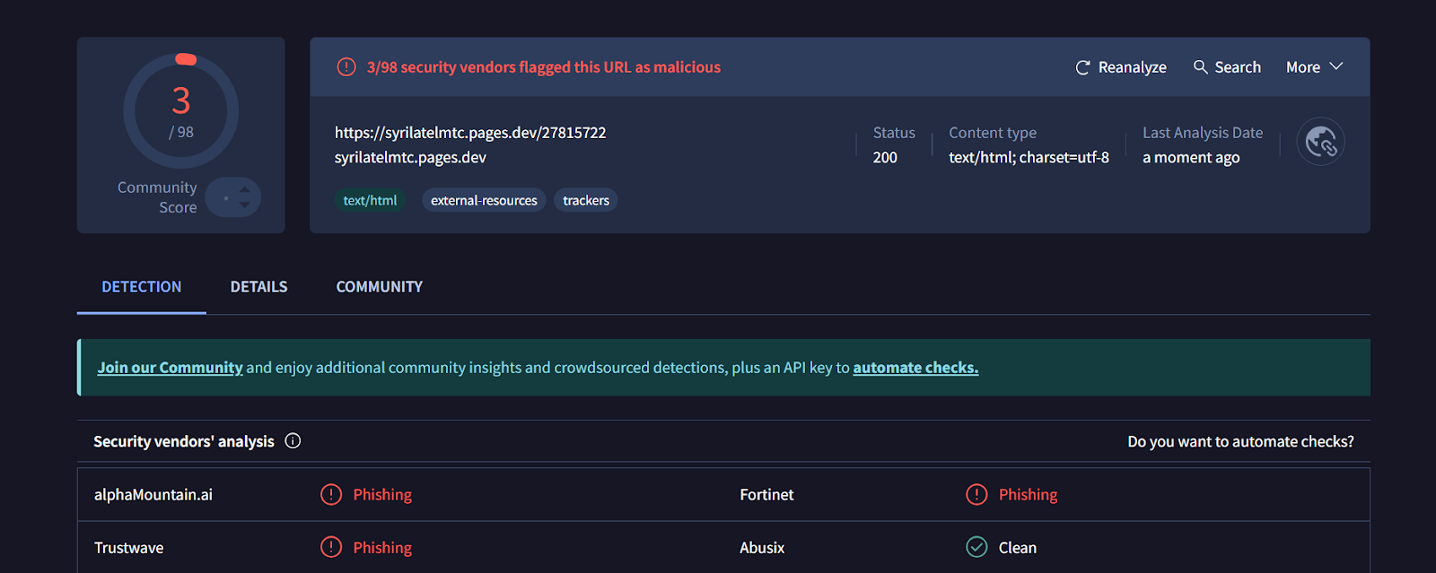
Task: Upvote the community score arrow
Action: click(244, 190)
